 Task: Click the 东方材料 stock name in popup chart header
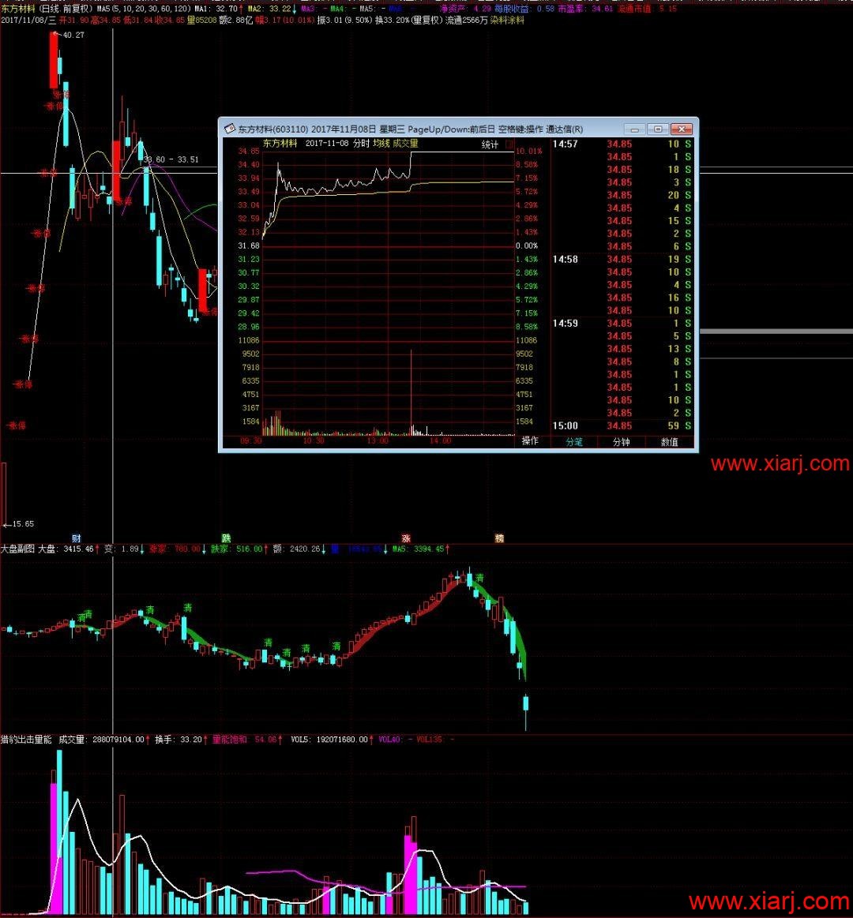coord(280,144)
